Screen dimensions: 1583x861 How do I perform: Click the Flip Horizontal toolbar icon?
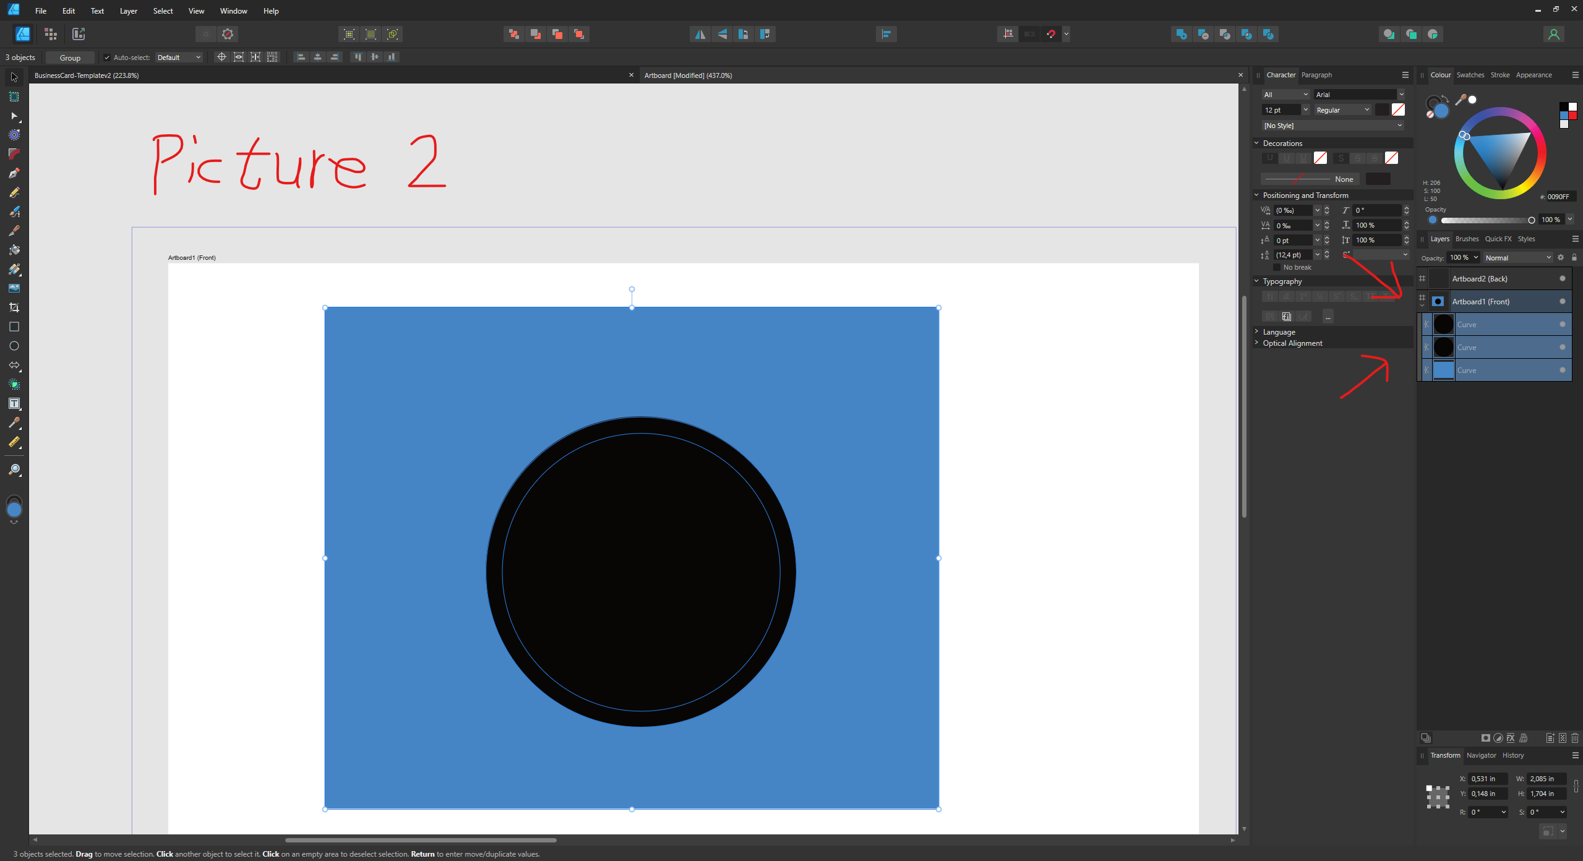pyautogui.click(x=700, y=35)
